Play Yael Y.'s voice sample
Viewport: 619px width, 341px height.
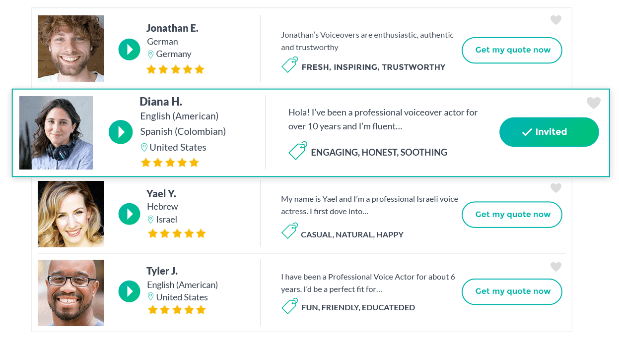(130, 214)
